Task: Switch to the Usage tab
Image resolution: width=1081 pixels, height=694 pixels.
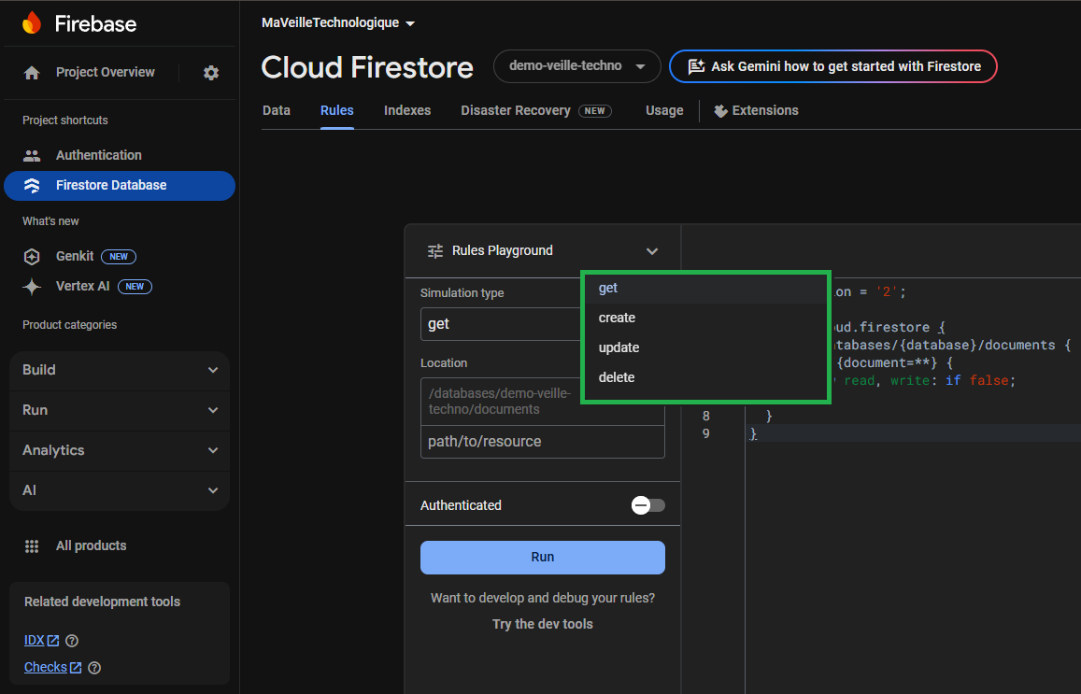Action: (x=664, y=111)
